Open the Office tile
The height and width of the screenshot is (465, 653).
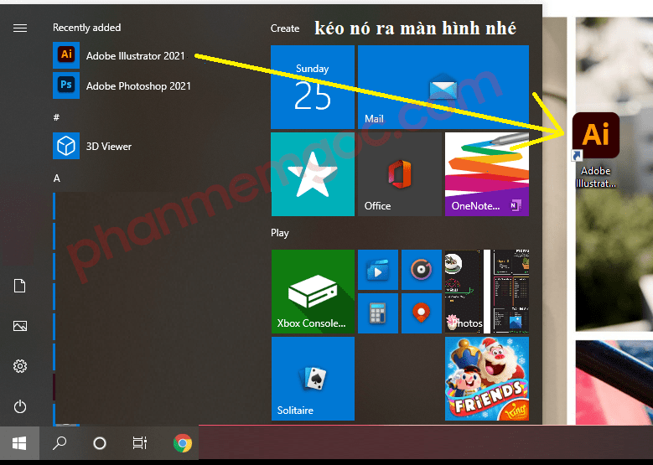click(x=399, y=174)
